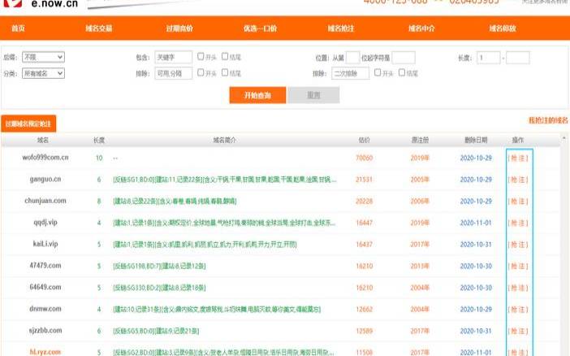Click the maximum 长度 field after the dash
The height and width of the screenshot is (356, 570).
pos(518,58)
